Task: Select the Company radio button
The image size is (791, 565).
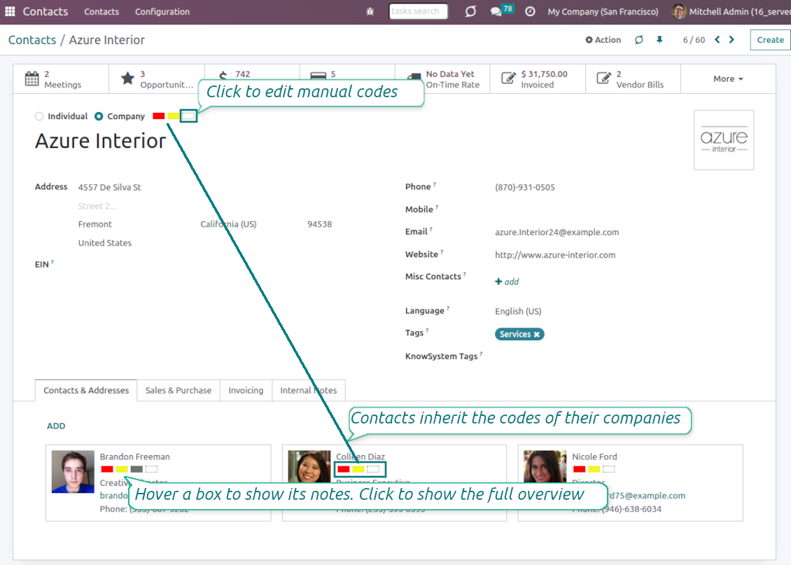Action: tap(99, 116)
